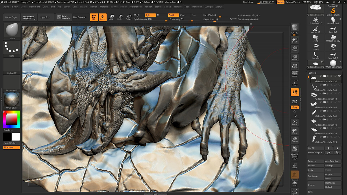The height and width of the screenshot is (195, 347).
Task: Disable the Local transformations toggle
Action: 295,92
